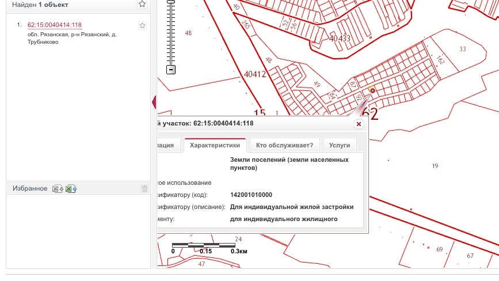Click cadastral block label 40433 on map
Viewport: 499px width, 281px height.
click(x=340, y=39)
